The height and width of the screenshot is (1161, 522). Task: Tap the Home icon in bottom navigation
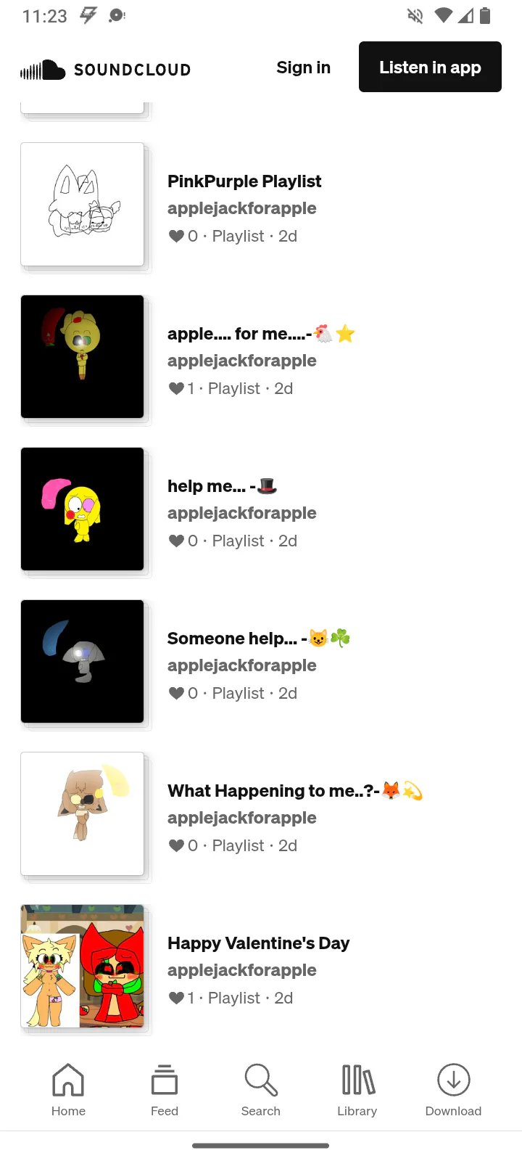tap(68, 1080)
